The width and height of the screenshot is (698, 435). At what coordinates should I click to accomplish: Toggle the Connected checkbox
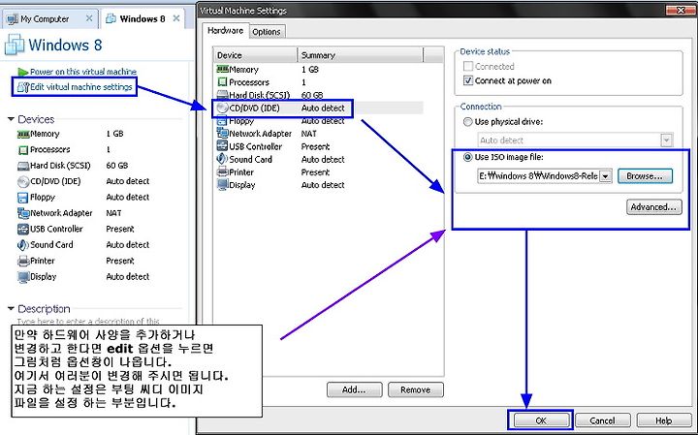click(468, 66)
